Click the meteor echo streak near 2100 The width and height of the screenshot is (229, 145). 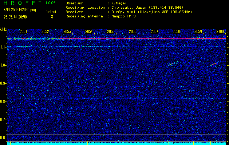(x=214, y=64)
